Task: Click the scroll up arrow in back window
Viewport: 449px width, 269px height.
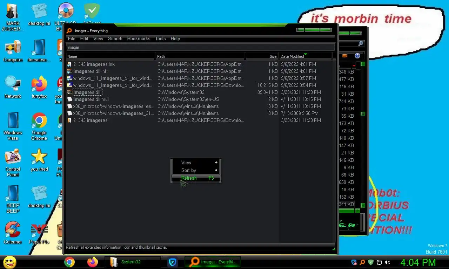Action: 363,64
